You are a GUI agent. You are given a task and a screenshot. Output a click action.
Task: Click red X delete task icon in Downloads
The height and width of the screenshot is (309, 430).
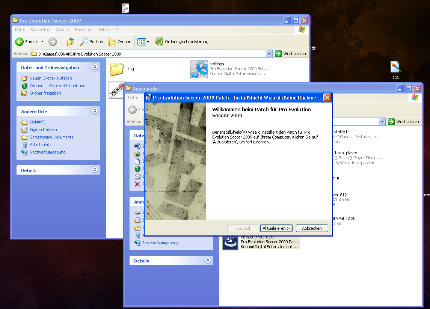pyautogui.click(x=137, y=184)
